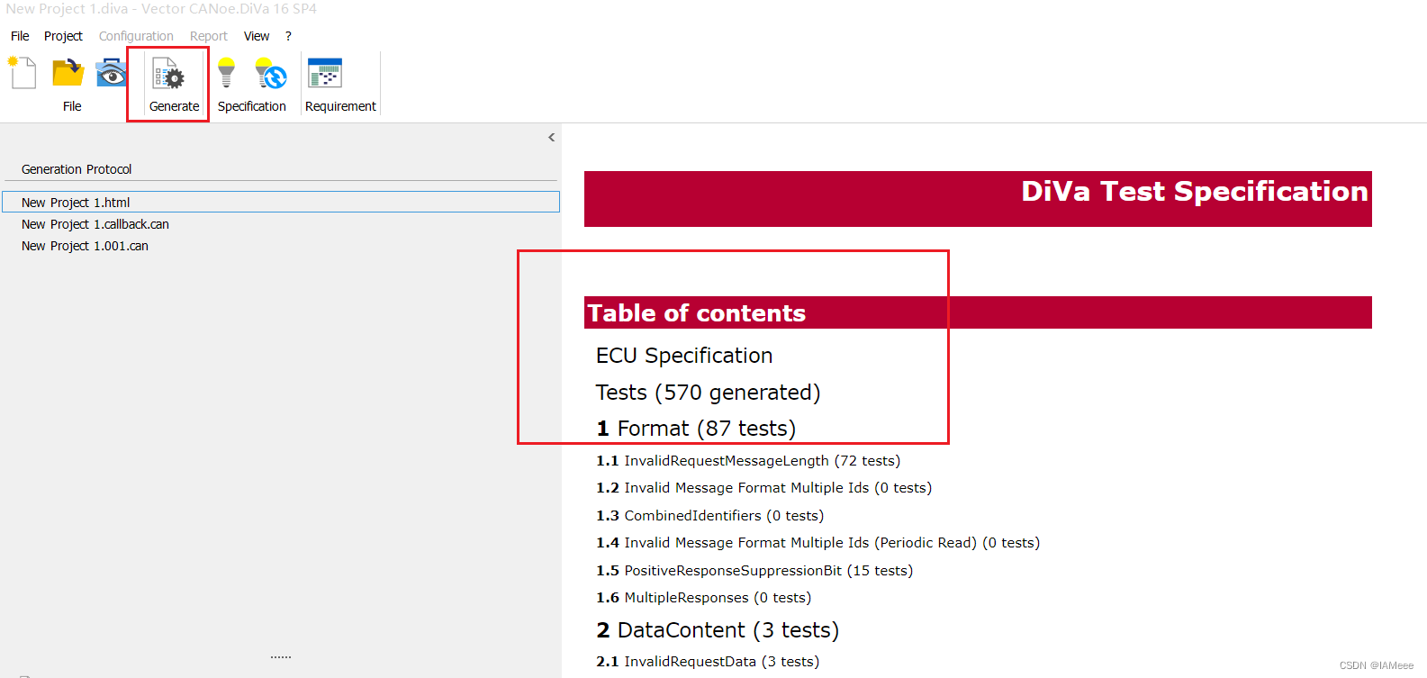
Task: Open the Project menu
Action: (x=63, y=36)
